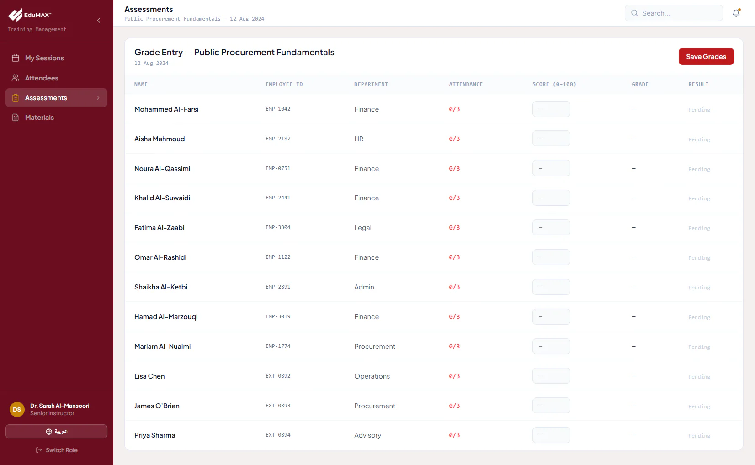Viewport: 755px width, 465px height.
Task: Go to Attendees section
Action: pos(56,78)
